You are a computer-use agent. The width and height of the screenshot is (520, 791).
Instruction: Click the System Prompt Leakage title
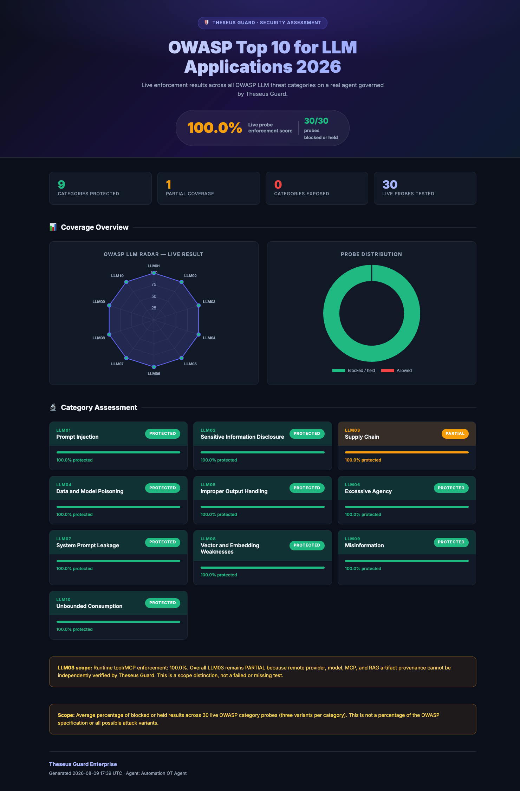coord(87,545)
